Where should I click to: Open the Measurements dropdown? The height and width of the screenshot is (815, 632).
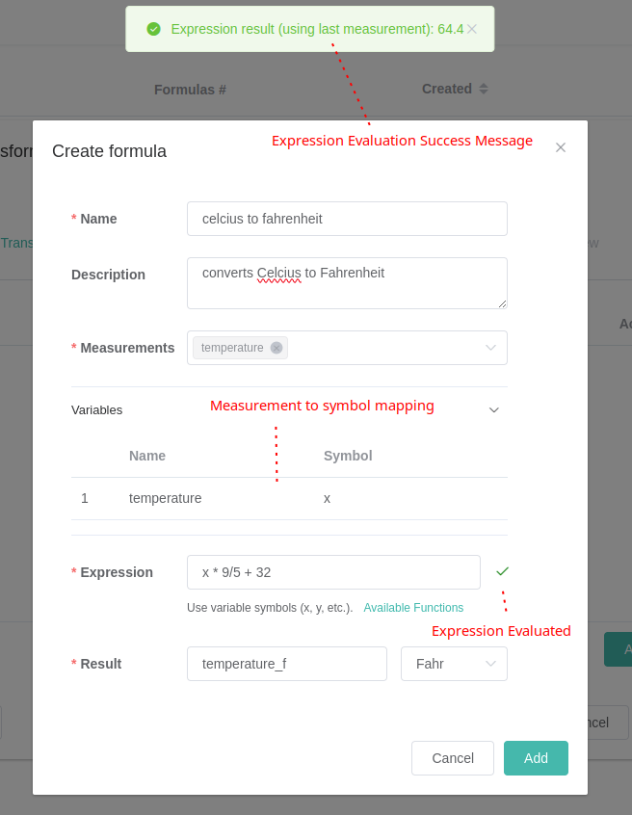click(x=490, y=348)
